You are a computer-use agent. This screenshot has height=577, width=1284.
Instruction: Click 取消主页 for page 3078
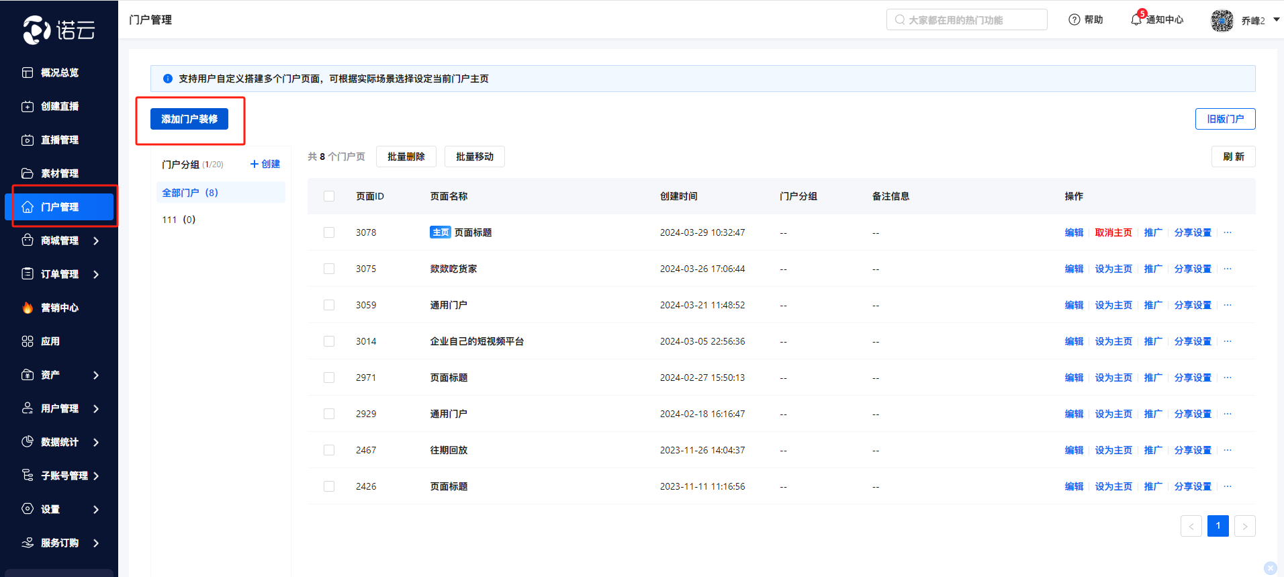coord(1113,232)
